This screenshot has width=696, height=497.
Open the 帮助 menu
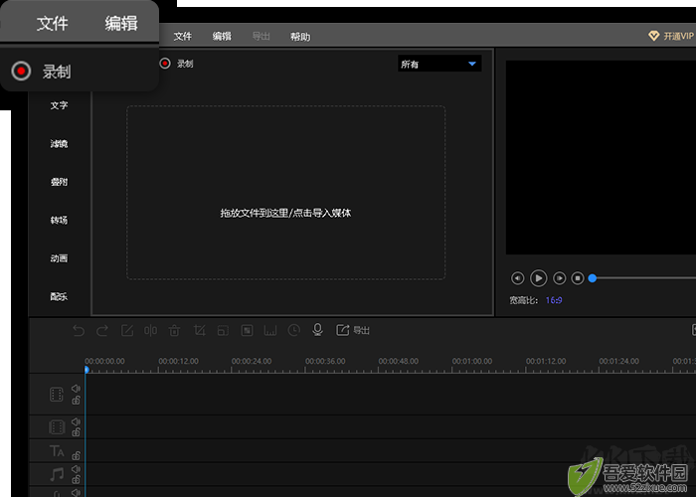[300, 37]
